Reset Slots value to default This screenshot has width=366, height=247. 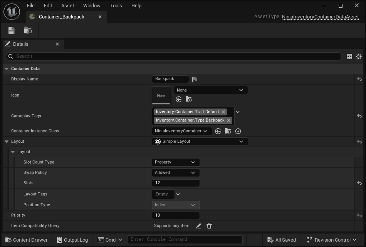[359, 183]
